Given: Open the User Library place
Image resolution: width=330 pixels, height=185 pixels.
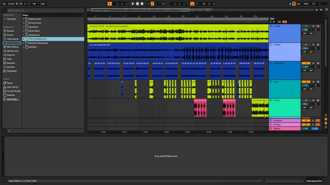Looking at the screenshot, I should pos(12,87).
